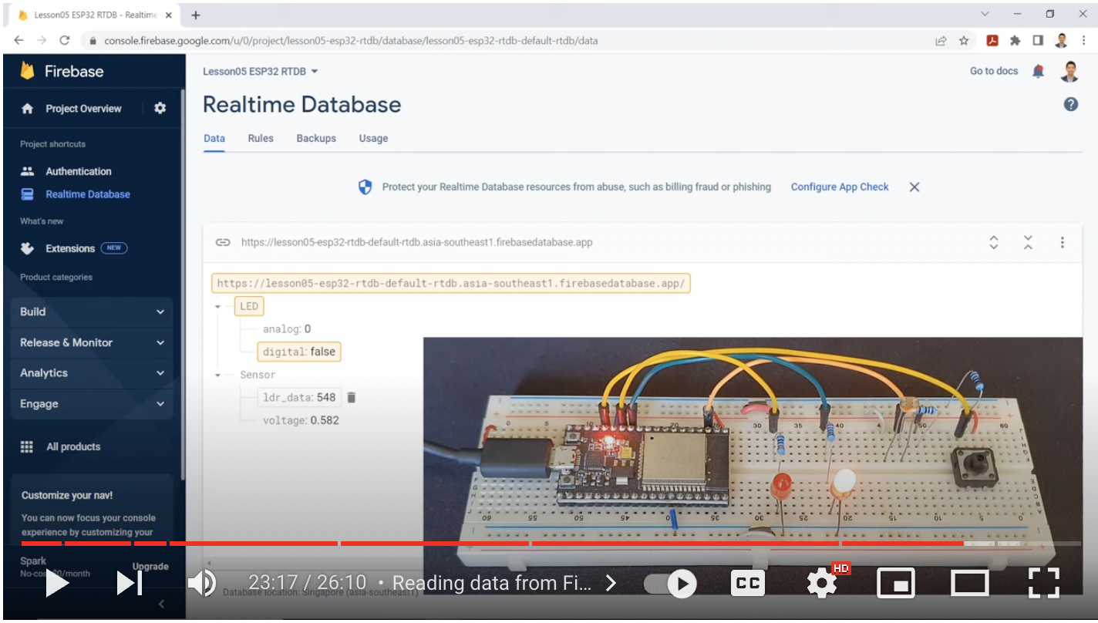Click the Extensions NEW badge label

pos(114,248)
